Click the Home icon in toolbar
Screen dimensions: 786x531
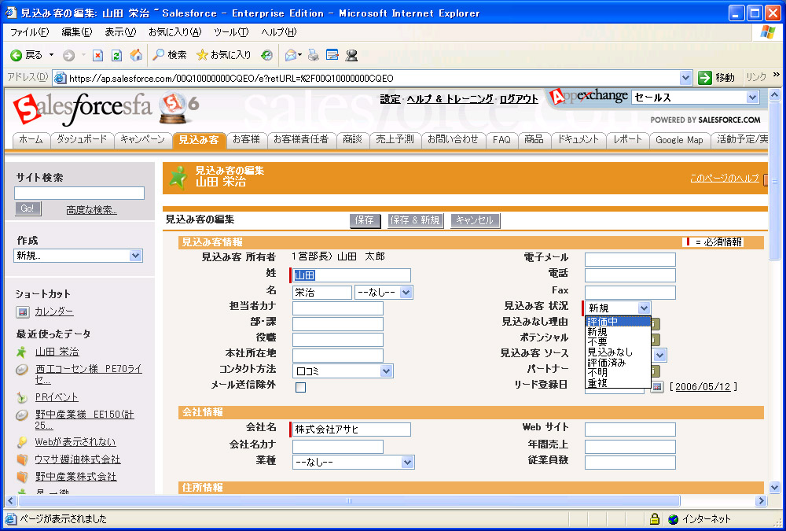coord(136,55)
